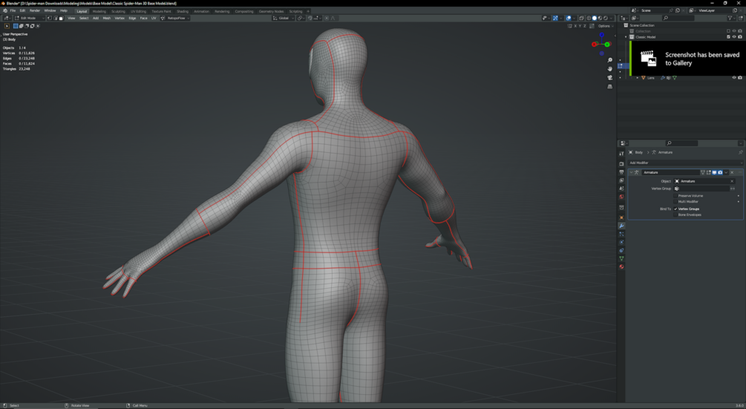Open the viewport Options dropdown
This screenshot has width=746, height=409.
pos(605,26)
